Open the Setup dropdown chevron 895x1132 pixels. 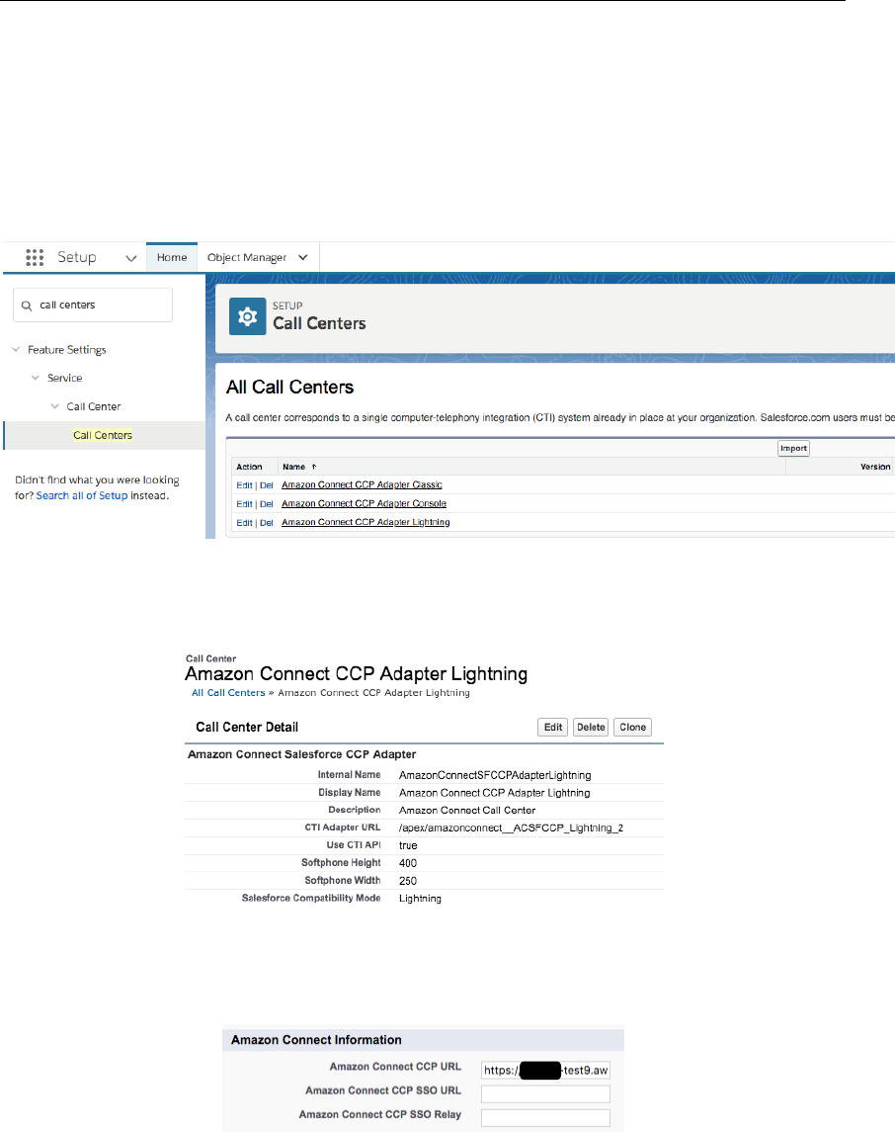(x=130, y=258)
